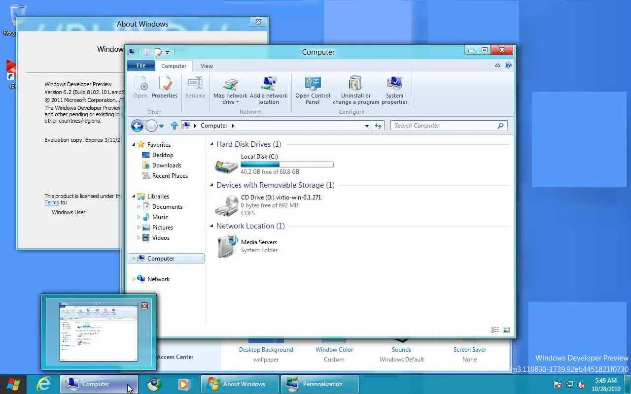Click the network tray icon
631x394 pixels.
pyautogui.click(x=570, y=385)
